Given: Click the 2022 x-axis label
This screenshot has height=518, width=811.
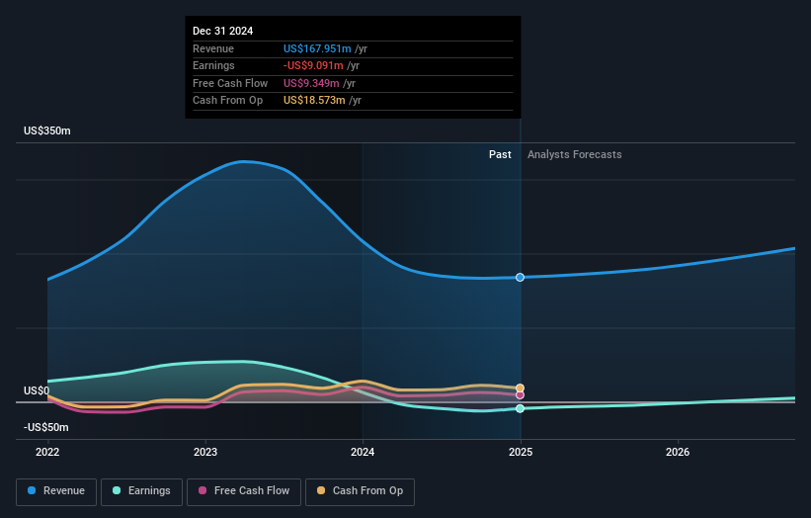Looking at the screenshot, I should [47, 453].
